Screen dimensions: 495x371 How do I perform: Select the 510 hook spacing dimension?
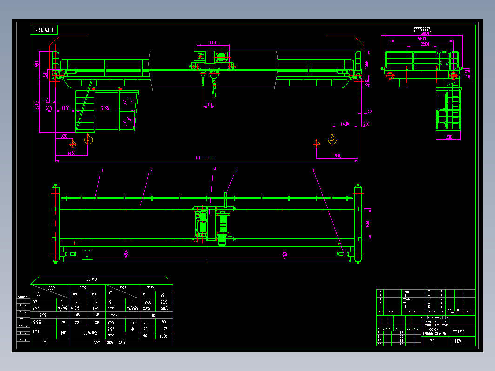[x=208, y=105]
